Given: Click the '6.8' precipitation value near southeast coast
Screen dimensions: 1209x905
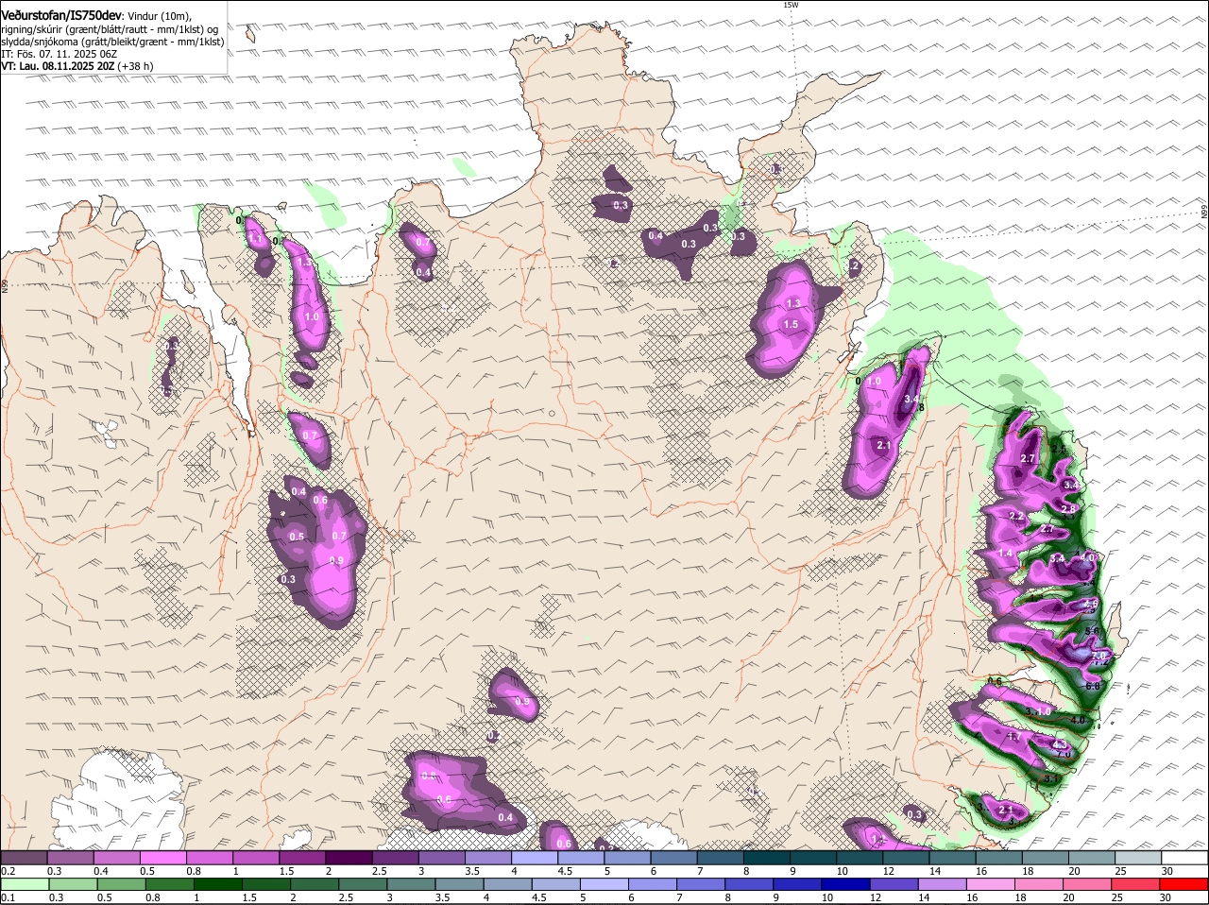Looking at the screenshot, I should (1093, 687).
